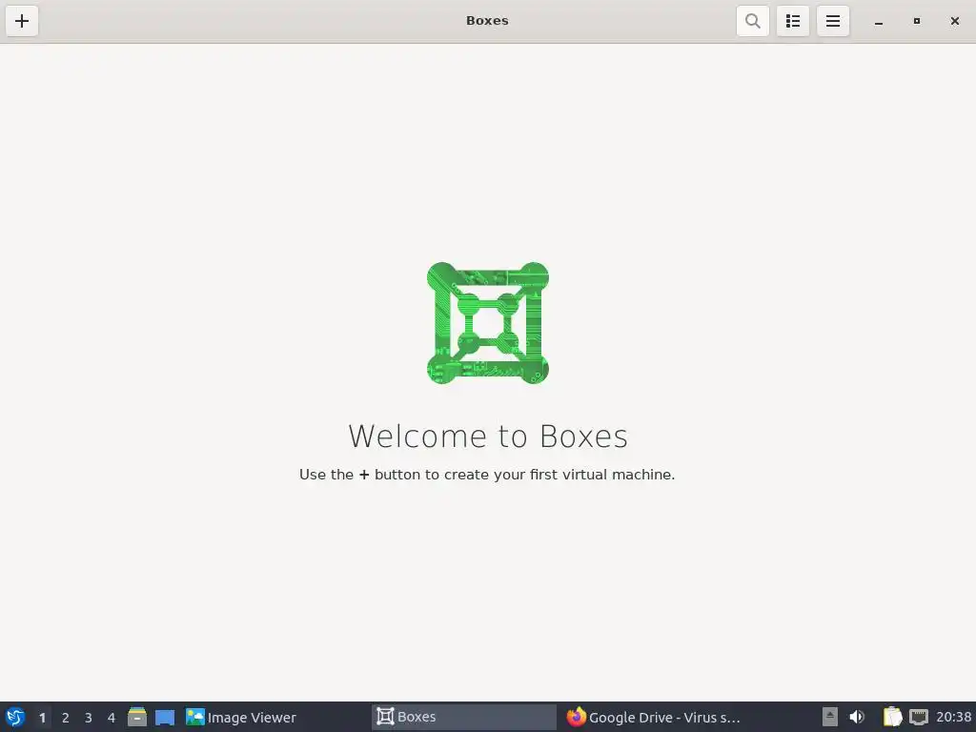976x732 pixels.
Task: Click the removable media eject tray icon
Action: pyautogui.click(x=830, y=717)
